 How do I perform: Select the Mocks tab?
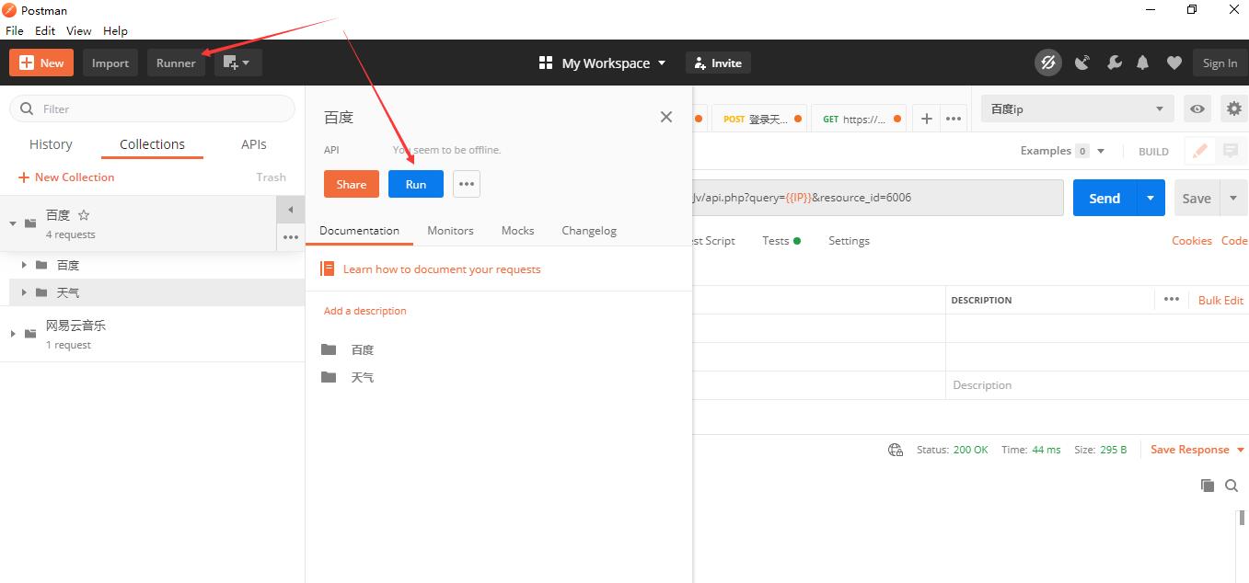point(517,231)
